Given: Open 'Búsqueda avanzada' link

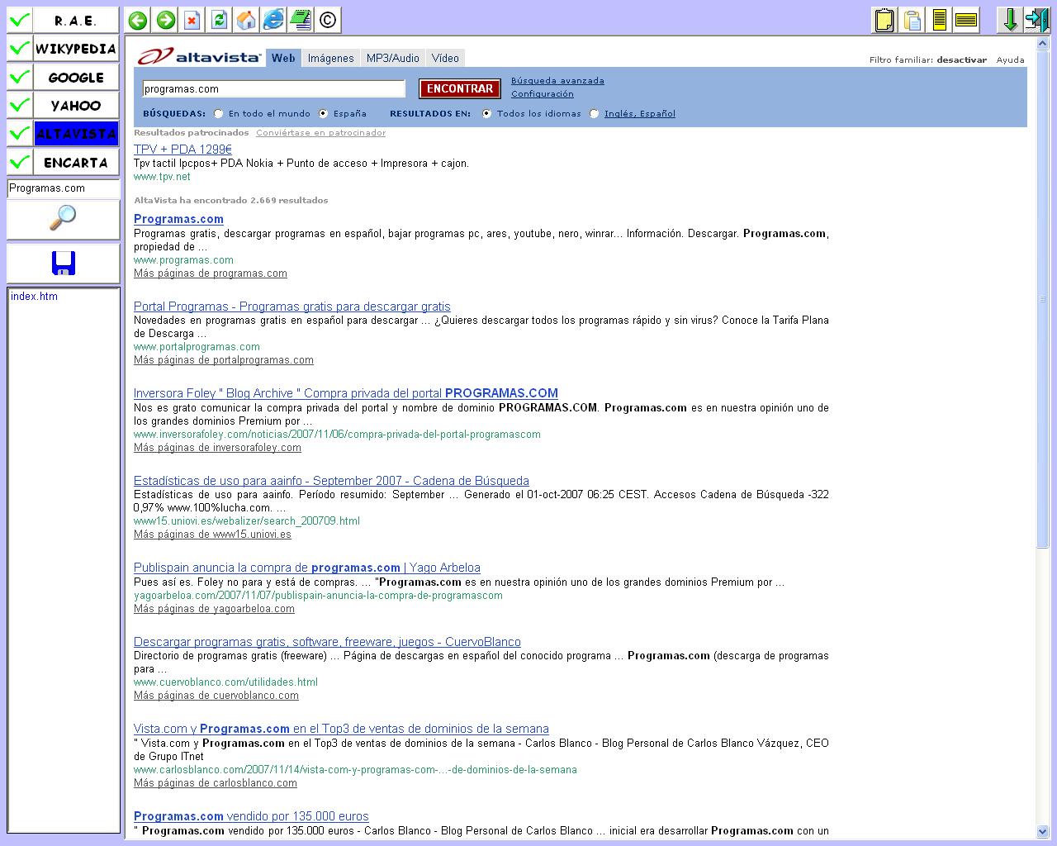Looking at the screenshot, I should pos(557,81).
